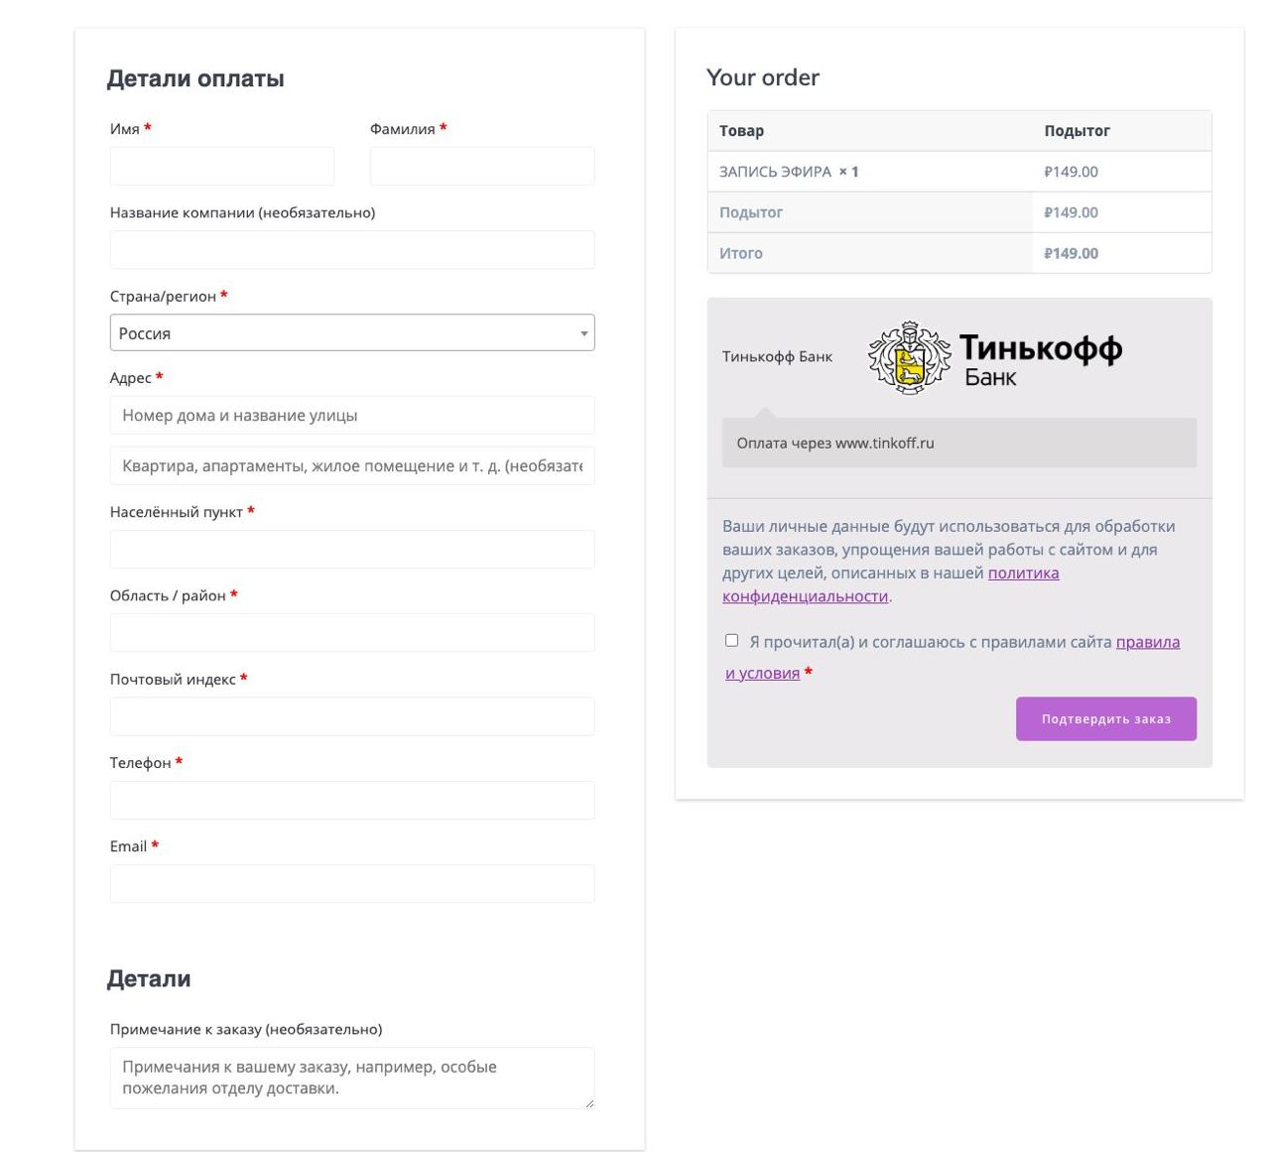Focus the Имя first name field
Screen dimensions: 1270x1152
pyautogui.click(x=222, y=166)
